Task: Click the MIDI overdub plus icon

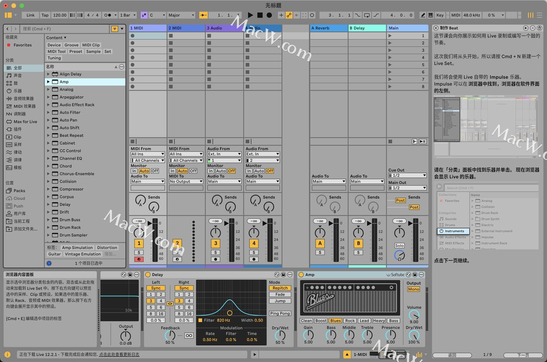Action: [281, 15]
